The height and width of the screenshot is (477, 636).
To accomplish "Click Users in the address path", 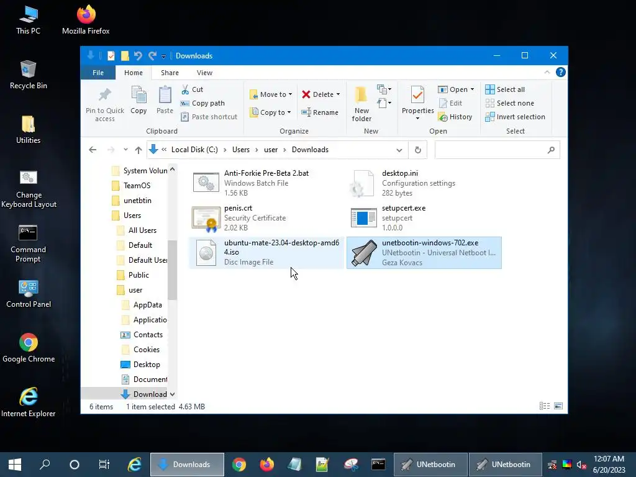I will [241, 150].
